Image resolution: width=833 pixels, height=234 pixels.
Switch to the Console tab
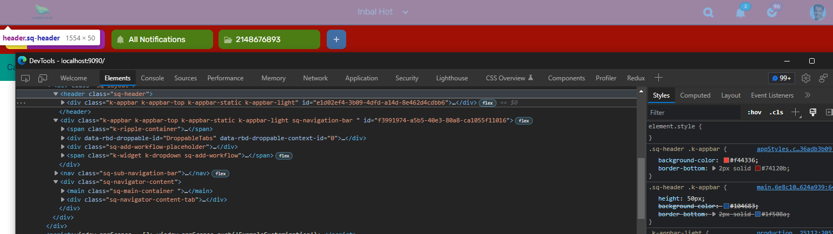coord(153,78)
